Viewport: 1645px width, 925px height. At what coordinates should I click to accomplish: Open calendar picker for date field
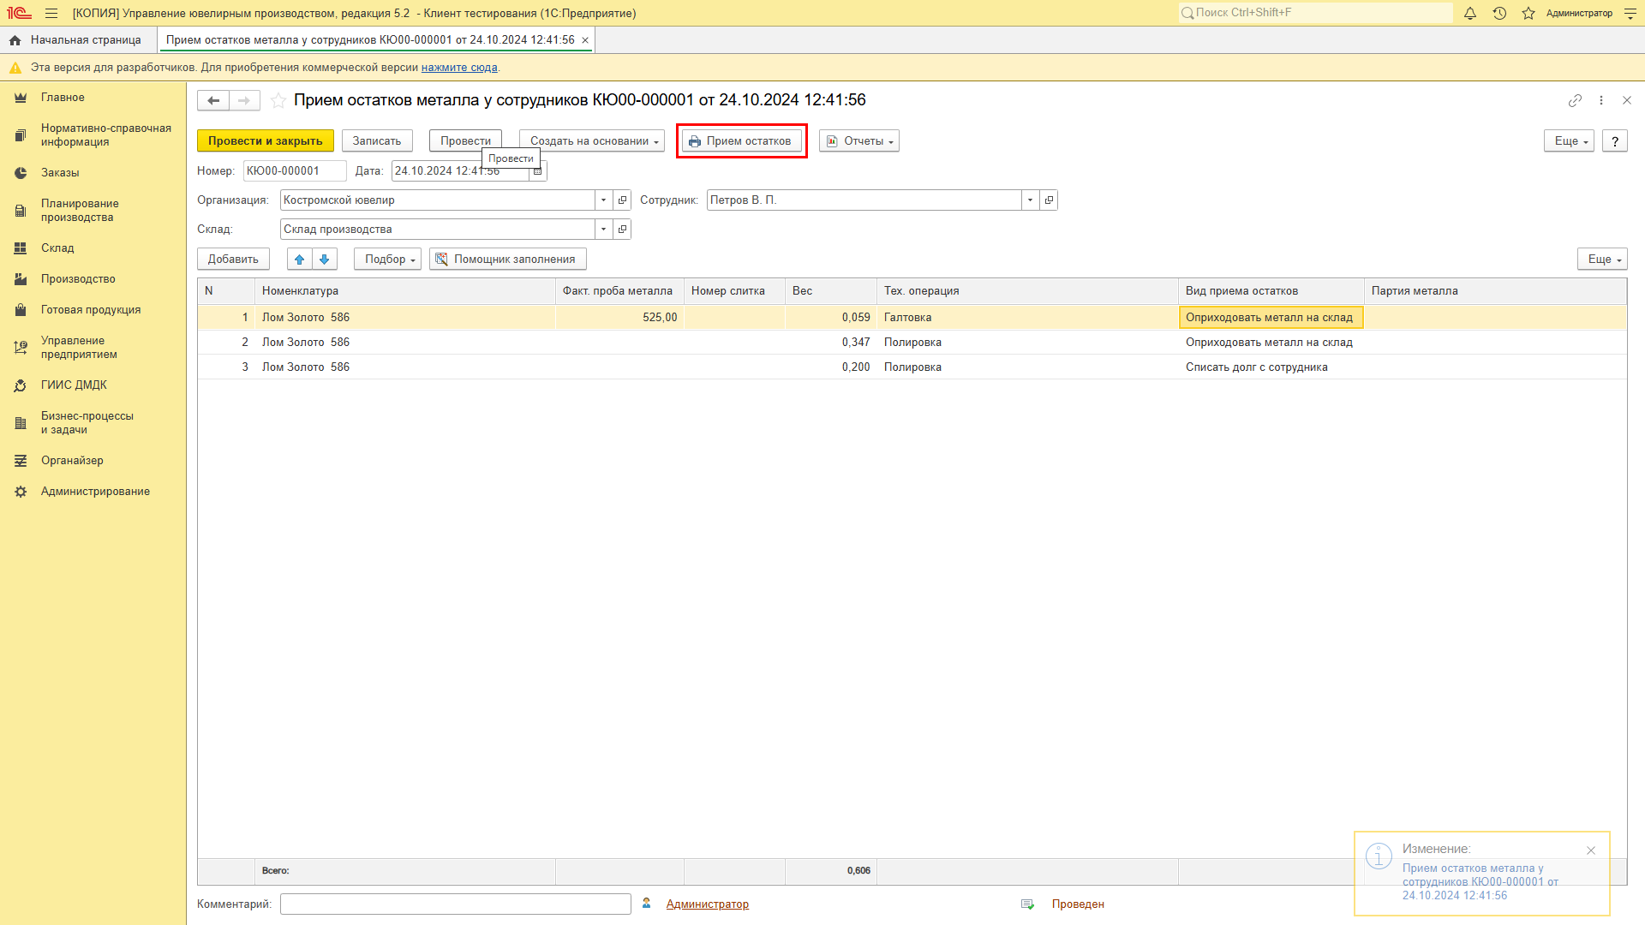click(x=538, y=171)
